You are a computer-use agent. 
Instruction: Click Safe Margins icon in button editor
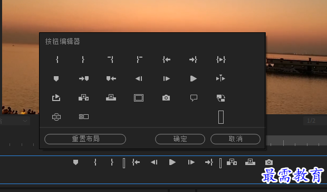pyautogui.click(x=139, y=98)
